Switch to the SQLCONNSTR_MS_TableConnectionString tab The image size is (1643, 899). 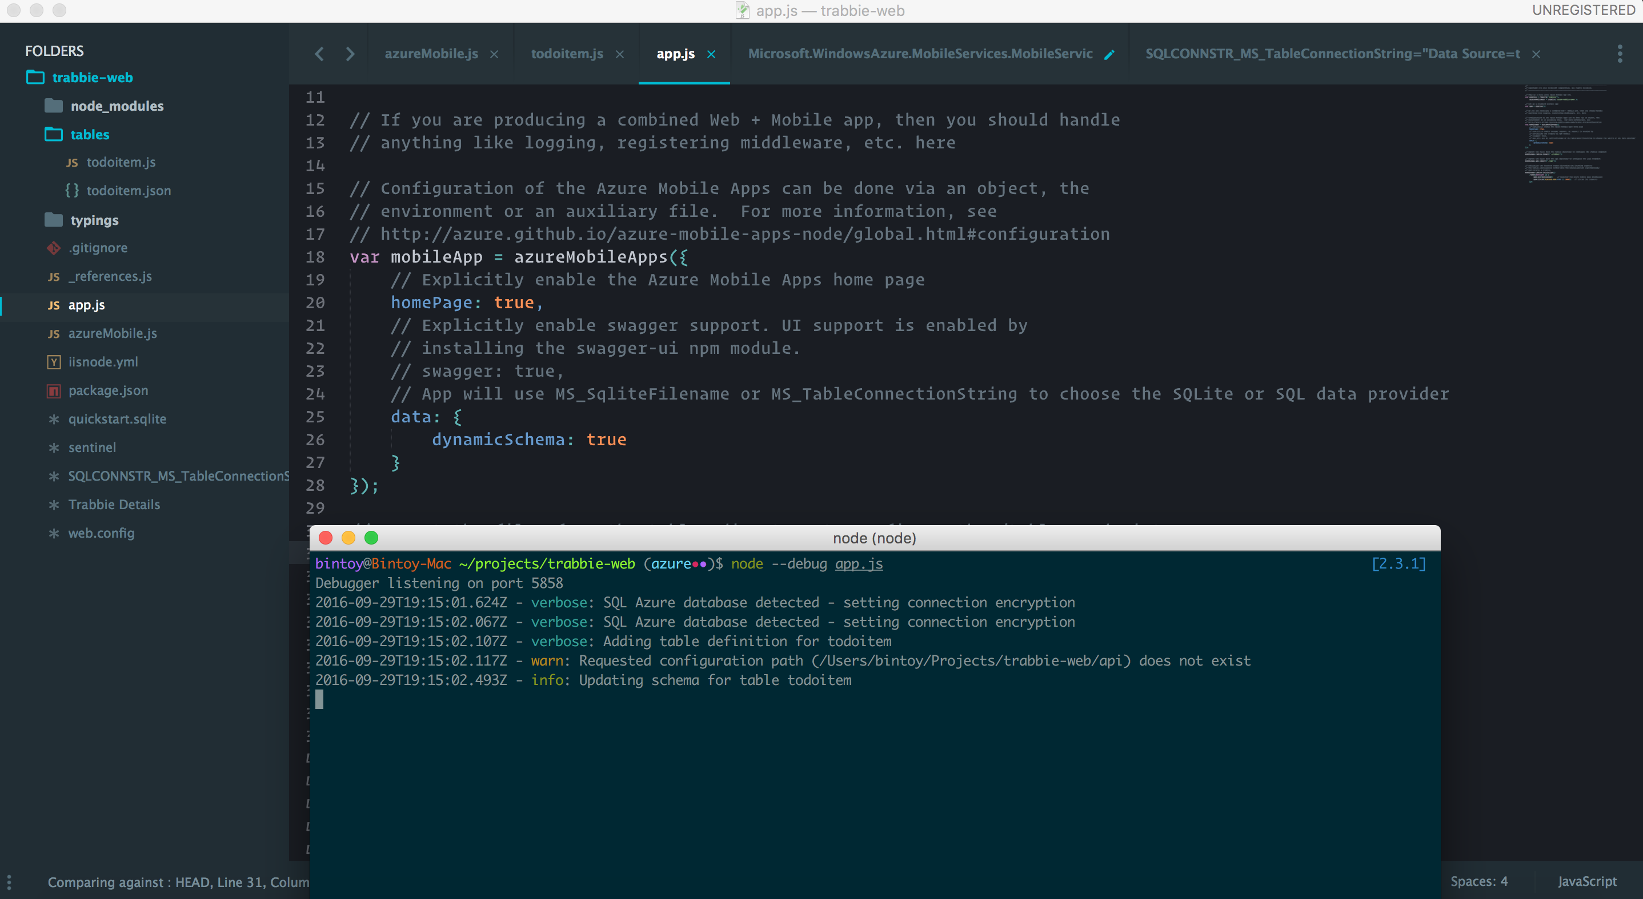tap(1332, 54)
